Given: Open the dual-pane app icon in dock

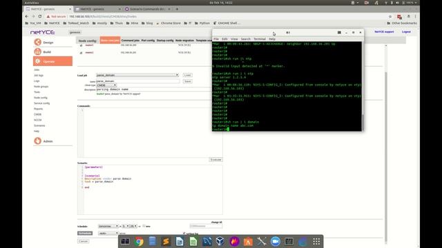Looking at the screenshot, I should [125, 242].
